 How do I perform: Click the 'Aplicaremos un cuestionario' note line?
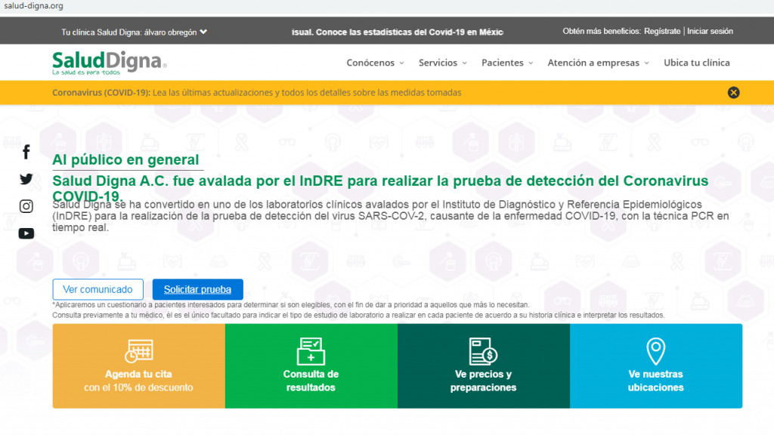click(291, 305)
